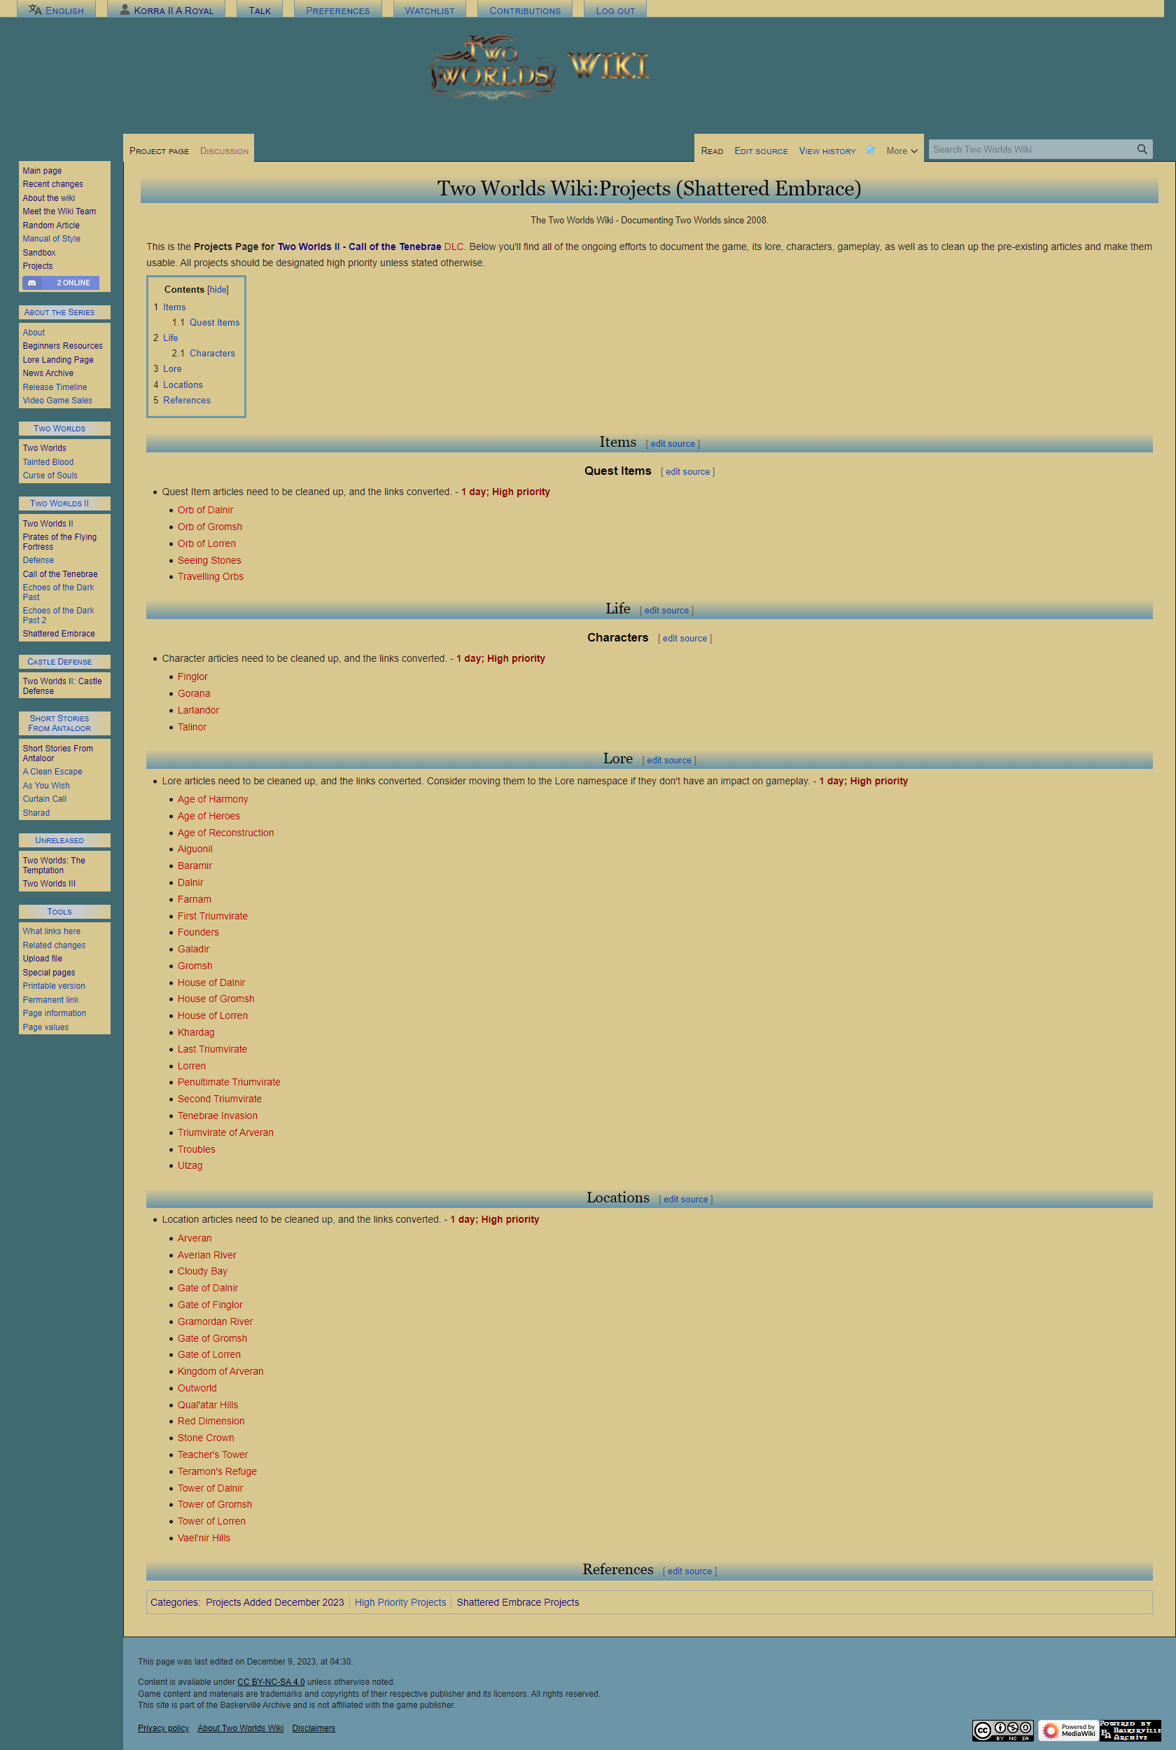
Task: Open the Ulzag lore link
Action: point(190,1166)
